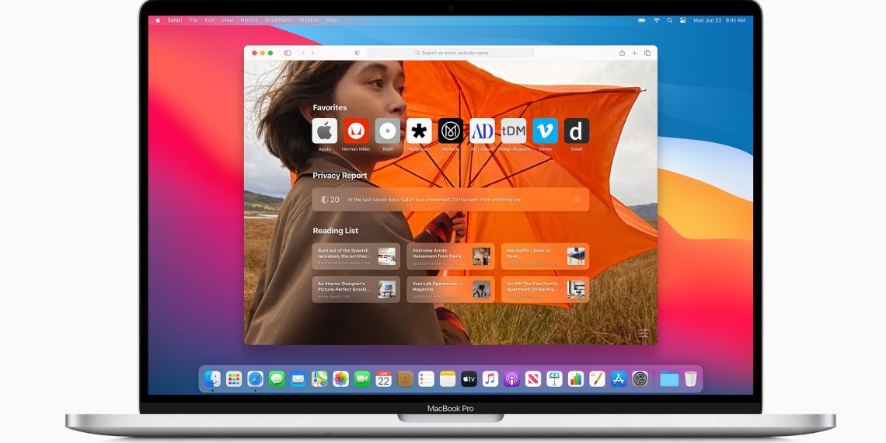This screenshot has width=886, height=443.
Task: Click the Wi-Fi status menu icon
Action: click(x=656, y=20)
